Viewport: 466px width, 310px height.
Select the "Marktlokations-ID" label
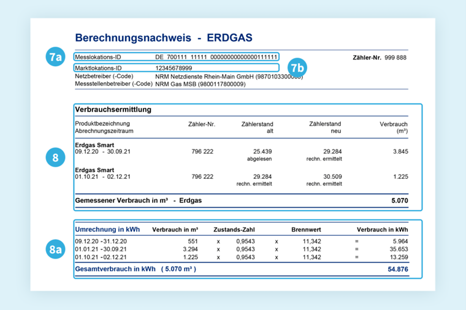98,68
